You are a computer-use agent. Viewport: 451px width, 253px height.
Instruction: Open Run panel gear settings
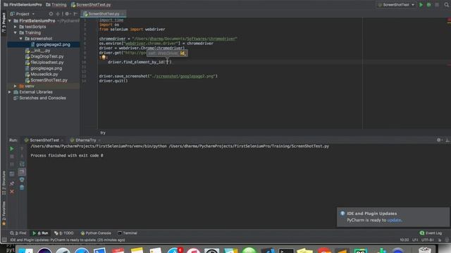(x=439, y=140)
